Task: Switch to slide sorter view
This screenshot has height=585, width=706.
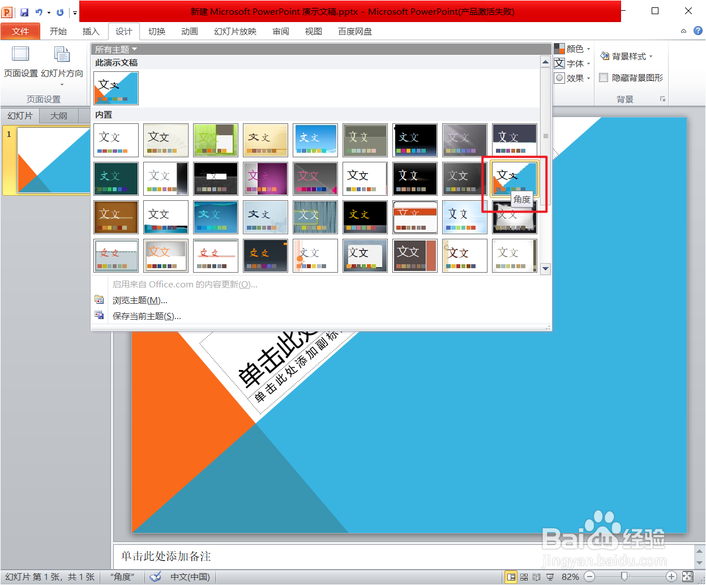Action: [x=524, y=576]
